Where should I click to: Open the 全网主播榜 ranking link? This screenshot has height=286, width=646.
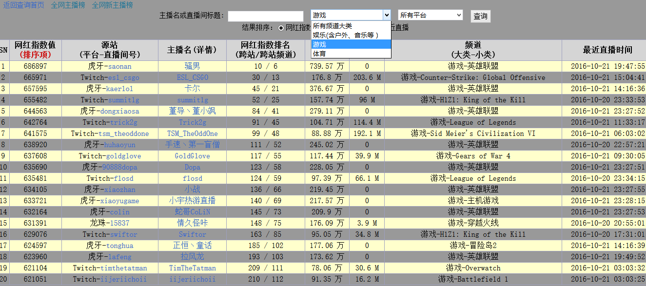pyautogui.click(x=68, y=5)
